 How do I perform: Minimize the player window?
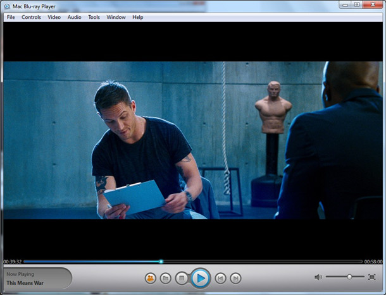click(x=345, y=4)
